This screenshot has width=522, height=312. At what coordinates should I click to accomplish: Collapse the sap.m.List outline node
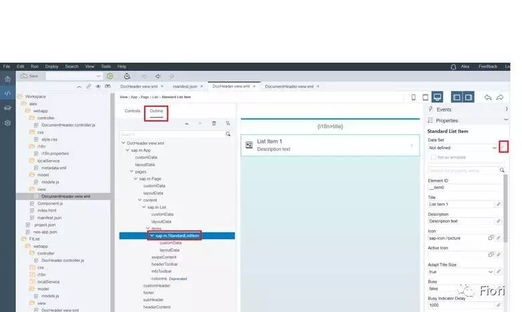144,207
